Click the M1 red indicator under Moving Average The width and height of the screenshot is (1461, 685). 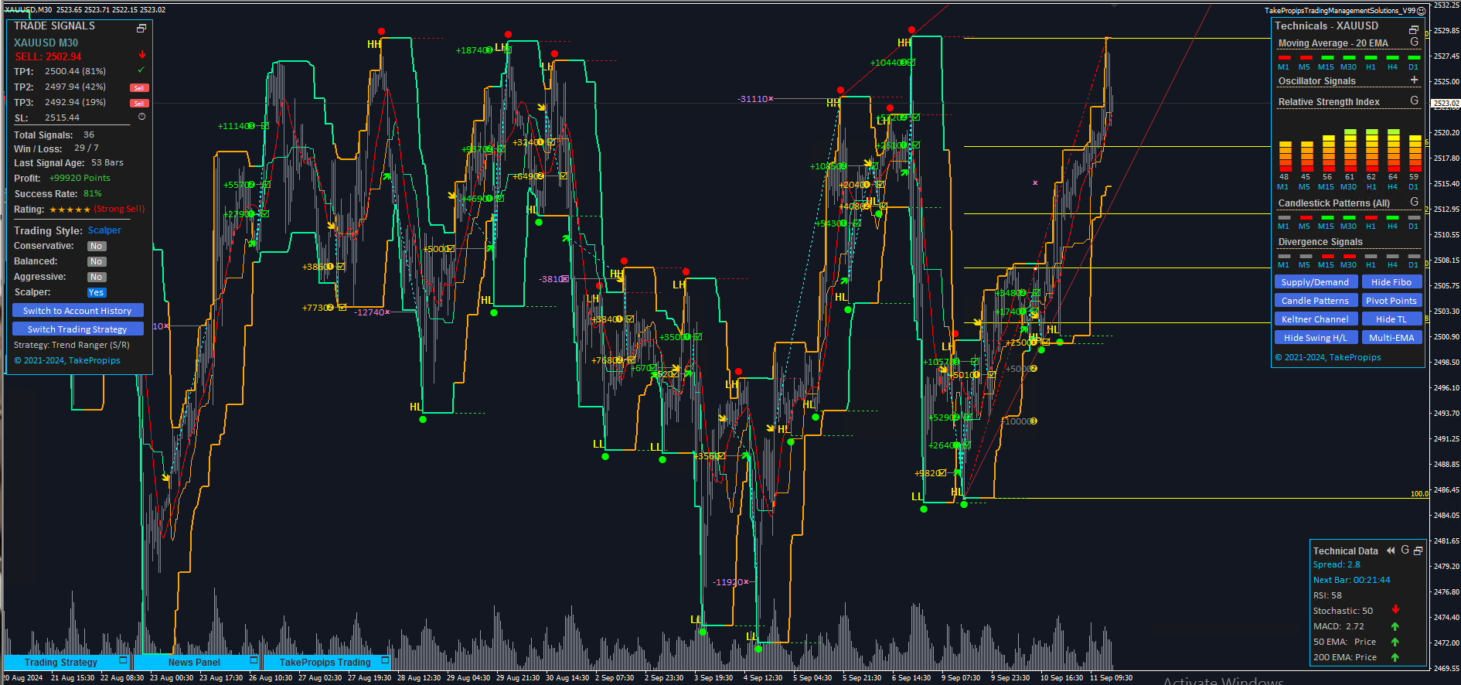pyautogui.click(x=1284, y=57)
